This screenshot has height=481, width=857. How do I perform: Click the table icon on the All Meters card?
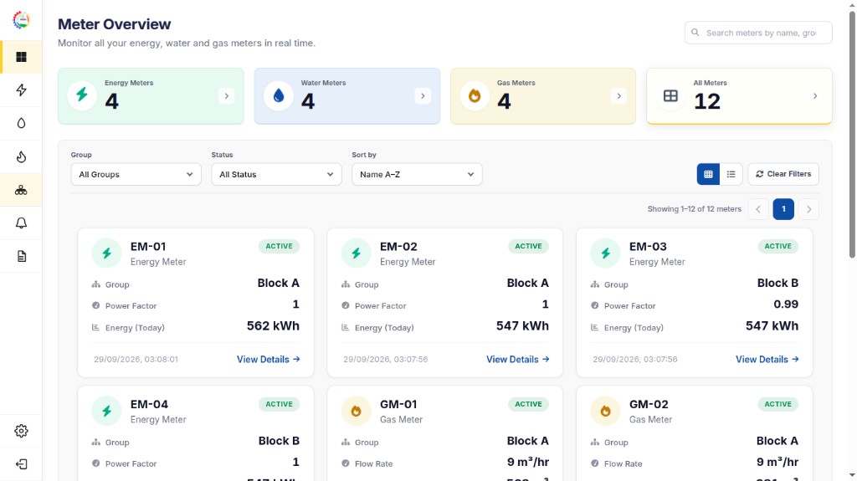pos(670,95)
